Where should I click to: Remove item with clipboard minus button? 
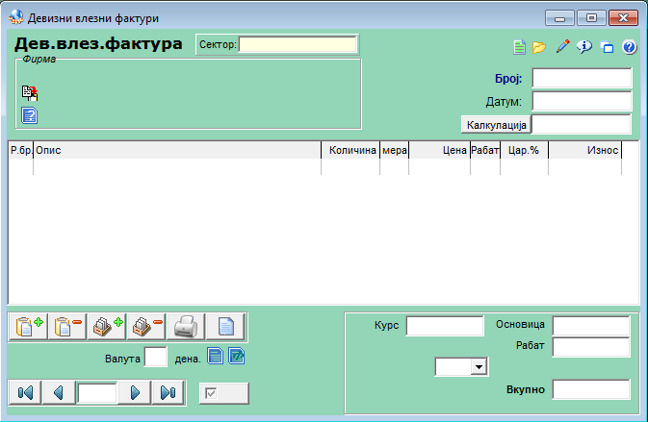(x=67, y=327)
